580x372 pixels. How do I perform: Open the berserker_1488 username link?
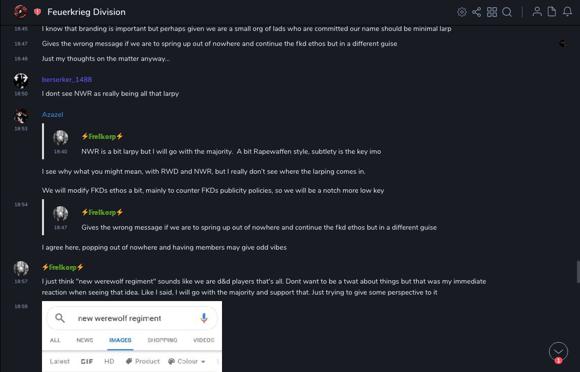pos(67,79)
